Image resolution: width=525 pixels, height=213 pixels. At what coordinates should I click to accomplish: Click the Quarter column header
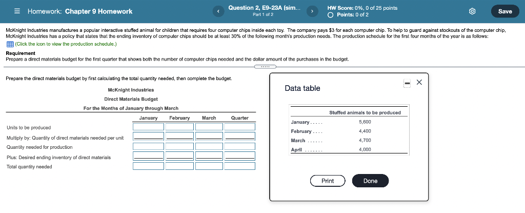click(240, 118)
